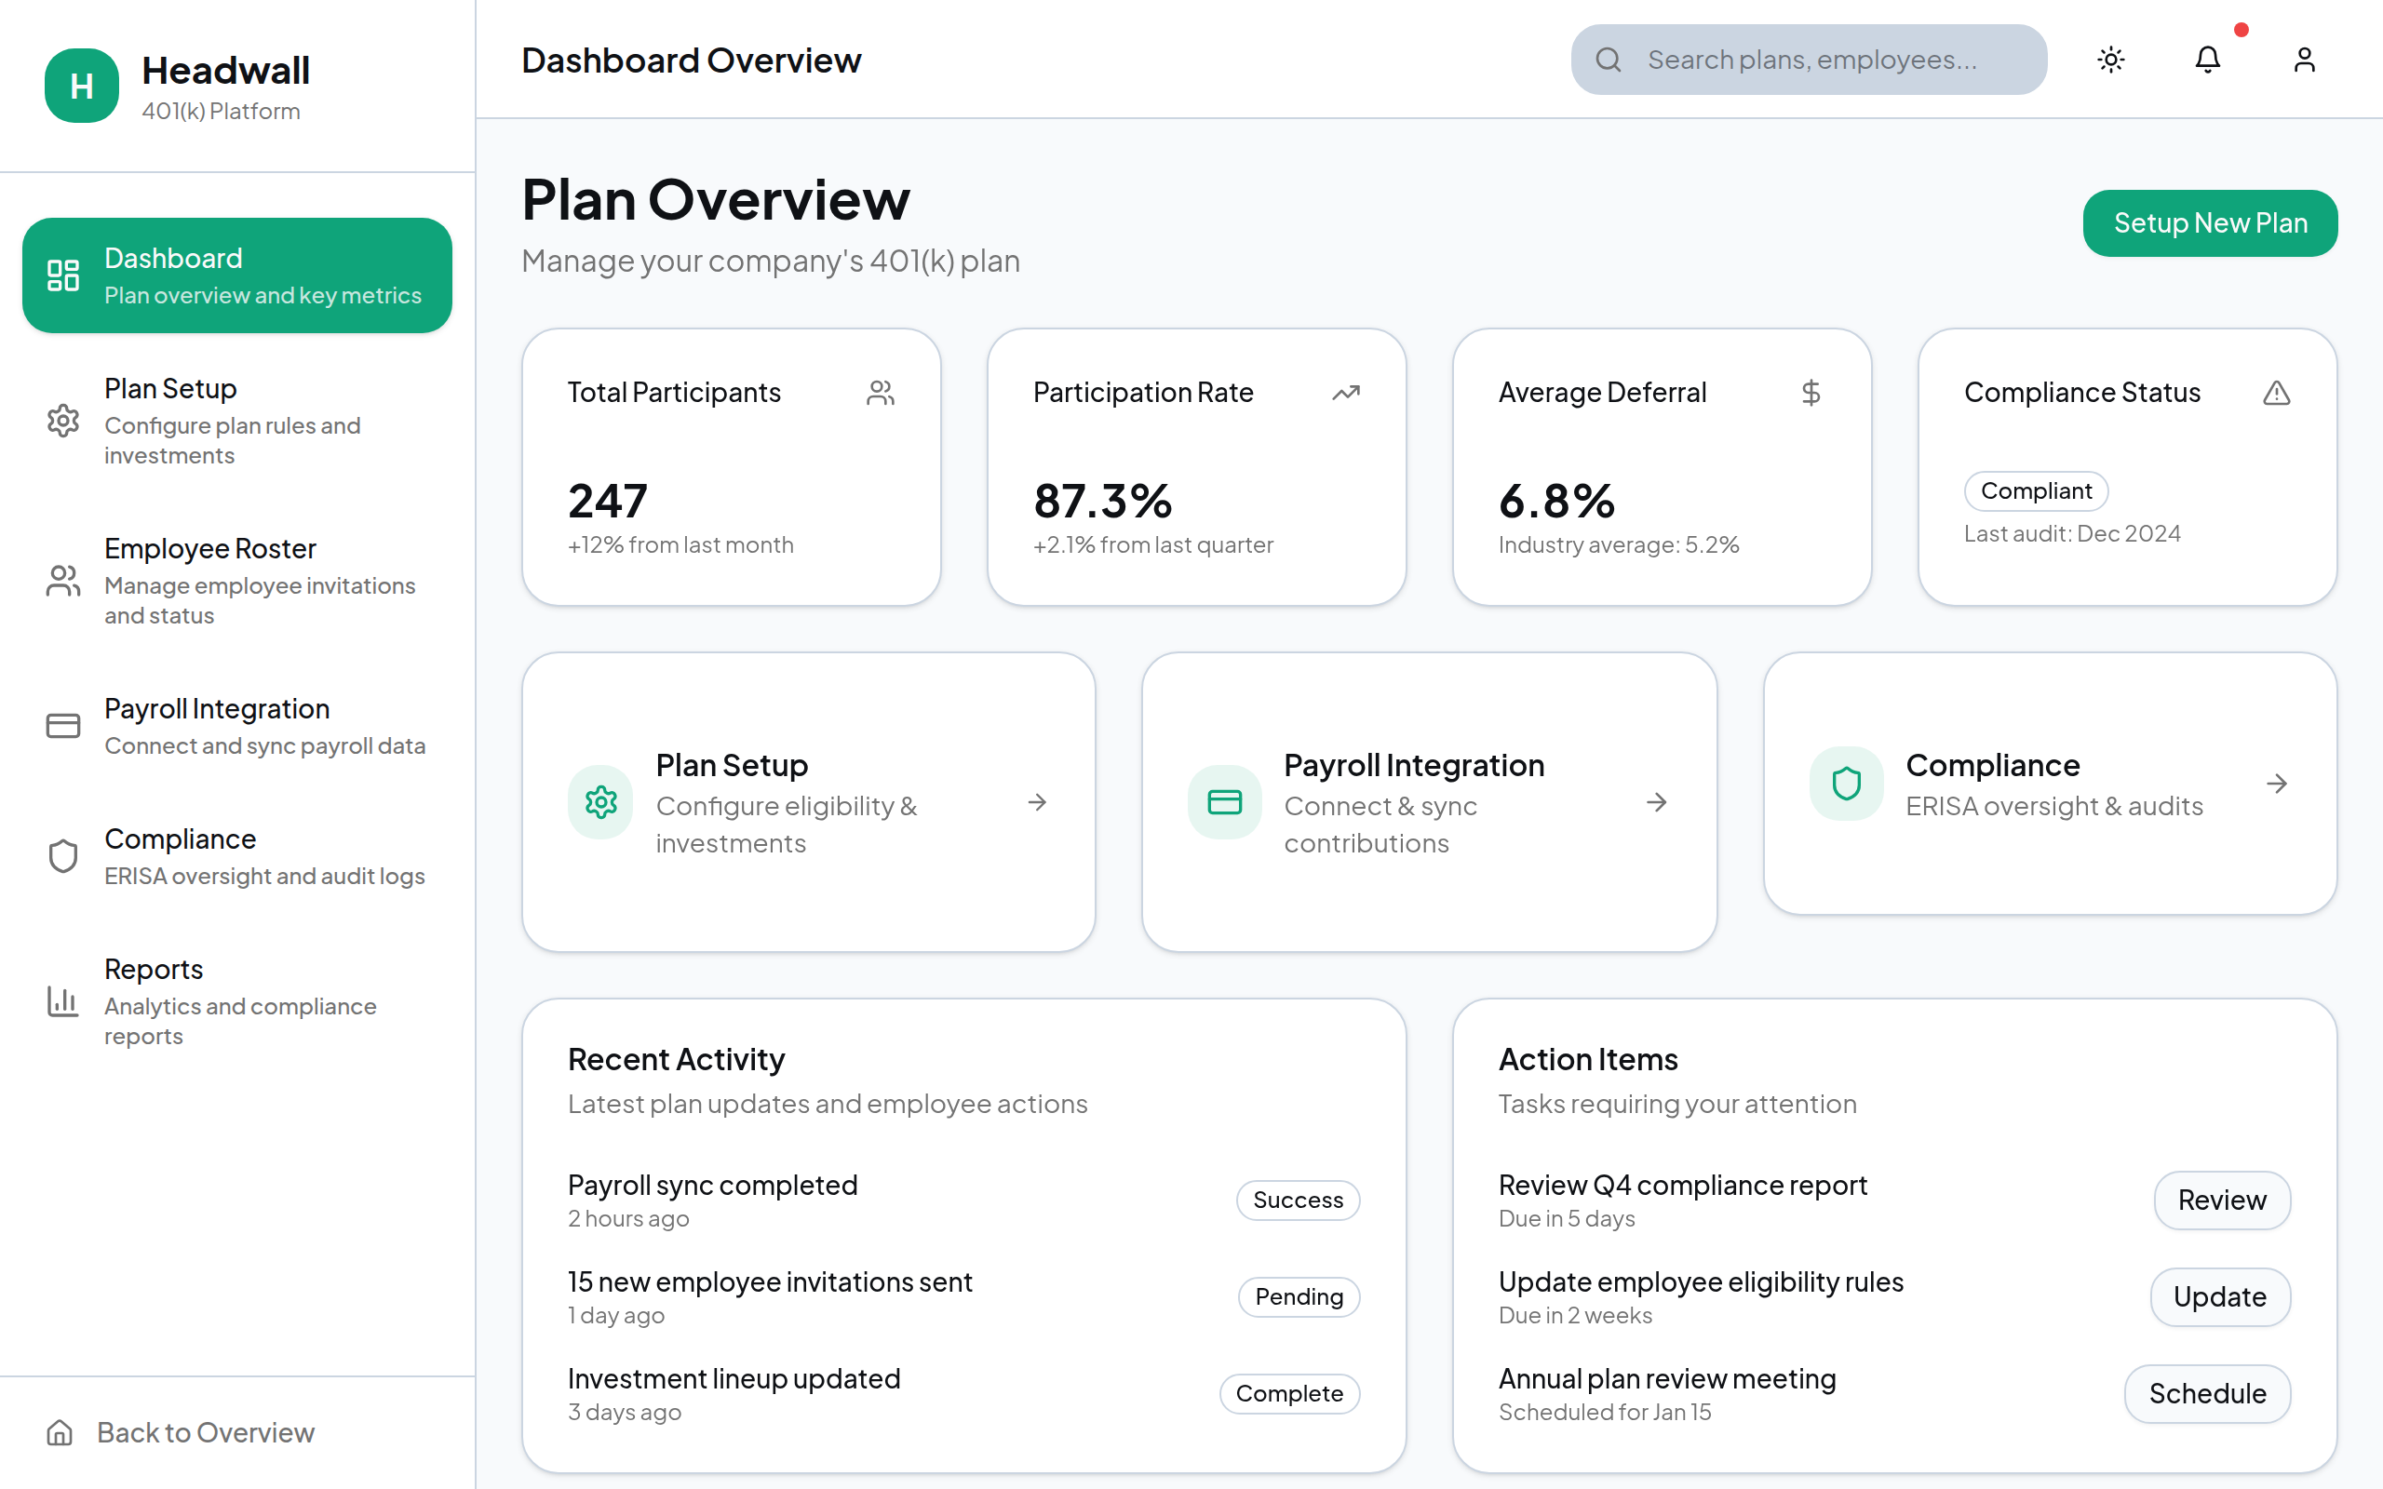
Task: Click the card icon in Payroll Integration card
Action: click(1224, 801)
